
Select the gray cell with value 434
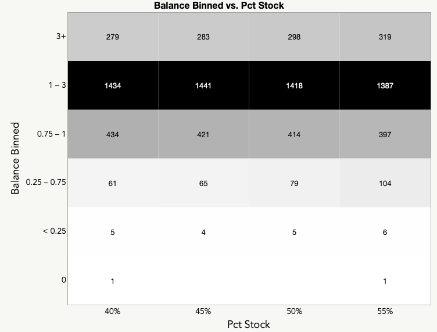tap(113, 134)
